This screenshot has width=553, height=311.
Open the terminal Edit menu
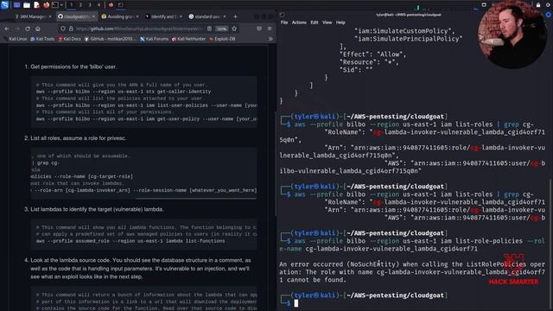tap(315, 22)
